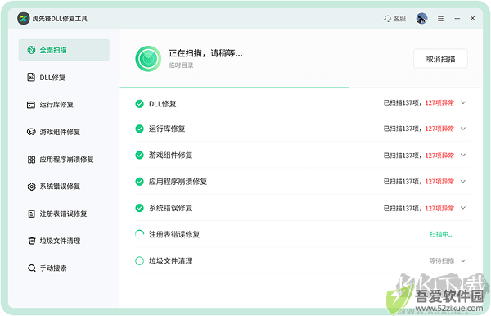Click the 运行库修复 sidebar window icon
The height and width of the screenshot is (316, 491).
[31, 105]
